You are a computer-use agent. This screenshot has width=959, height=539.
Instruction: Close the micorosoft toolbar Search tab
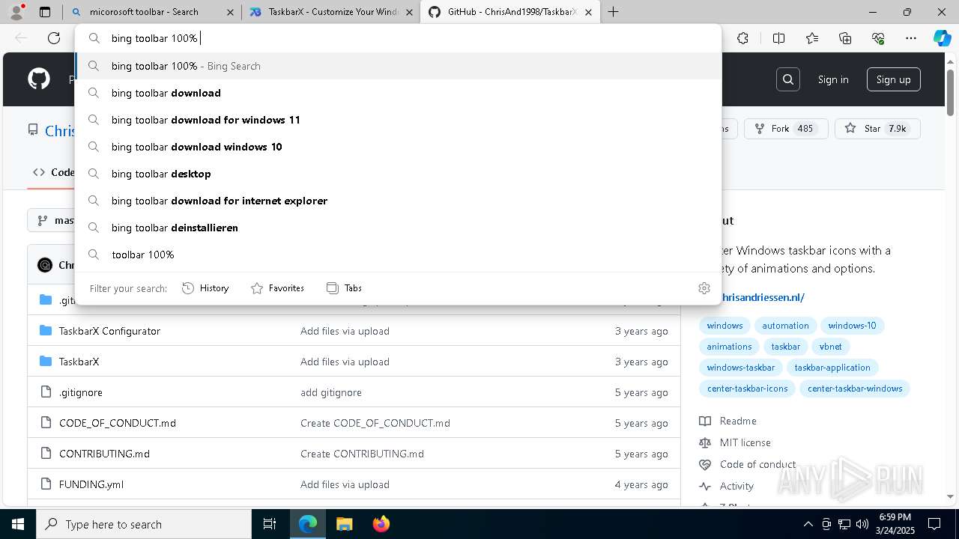pos(230,12)
